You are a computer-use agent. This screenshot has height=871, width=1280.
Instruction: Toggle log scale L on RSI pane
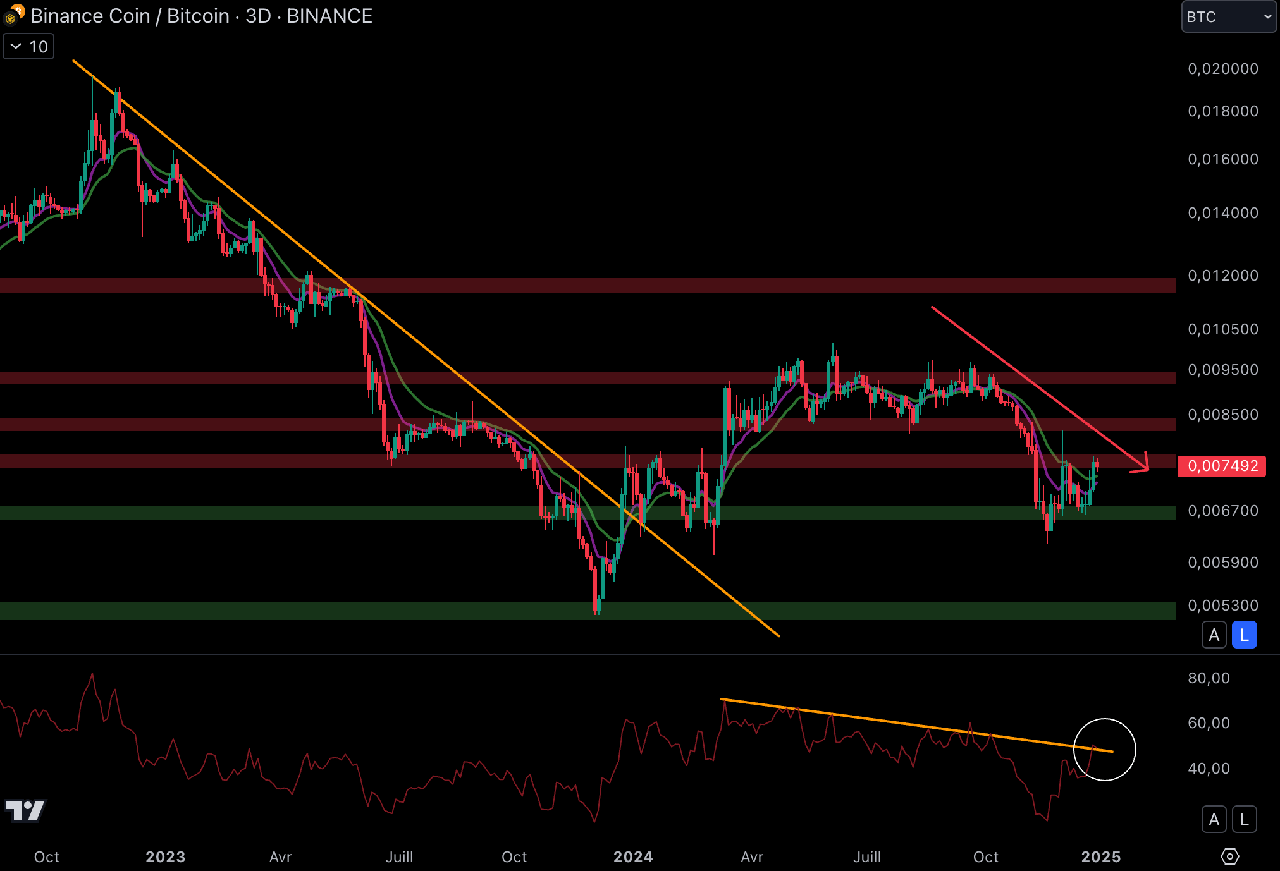1244,820
